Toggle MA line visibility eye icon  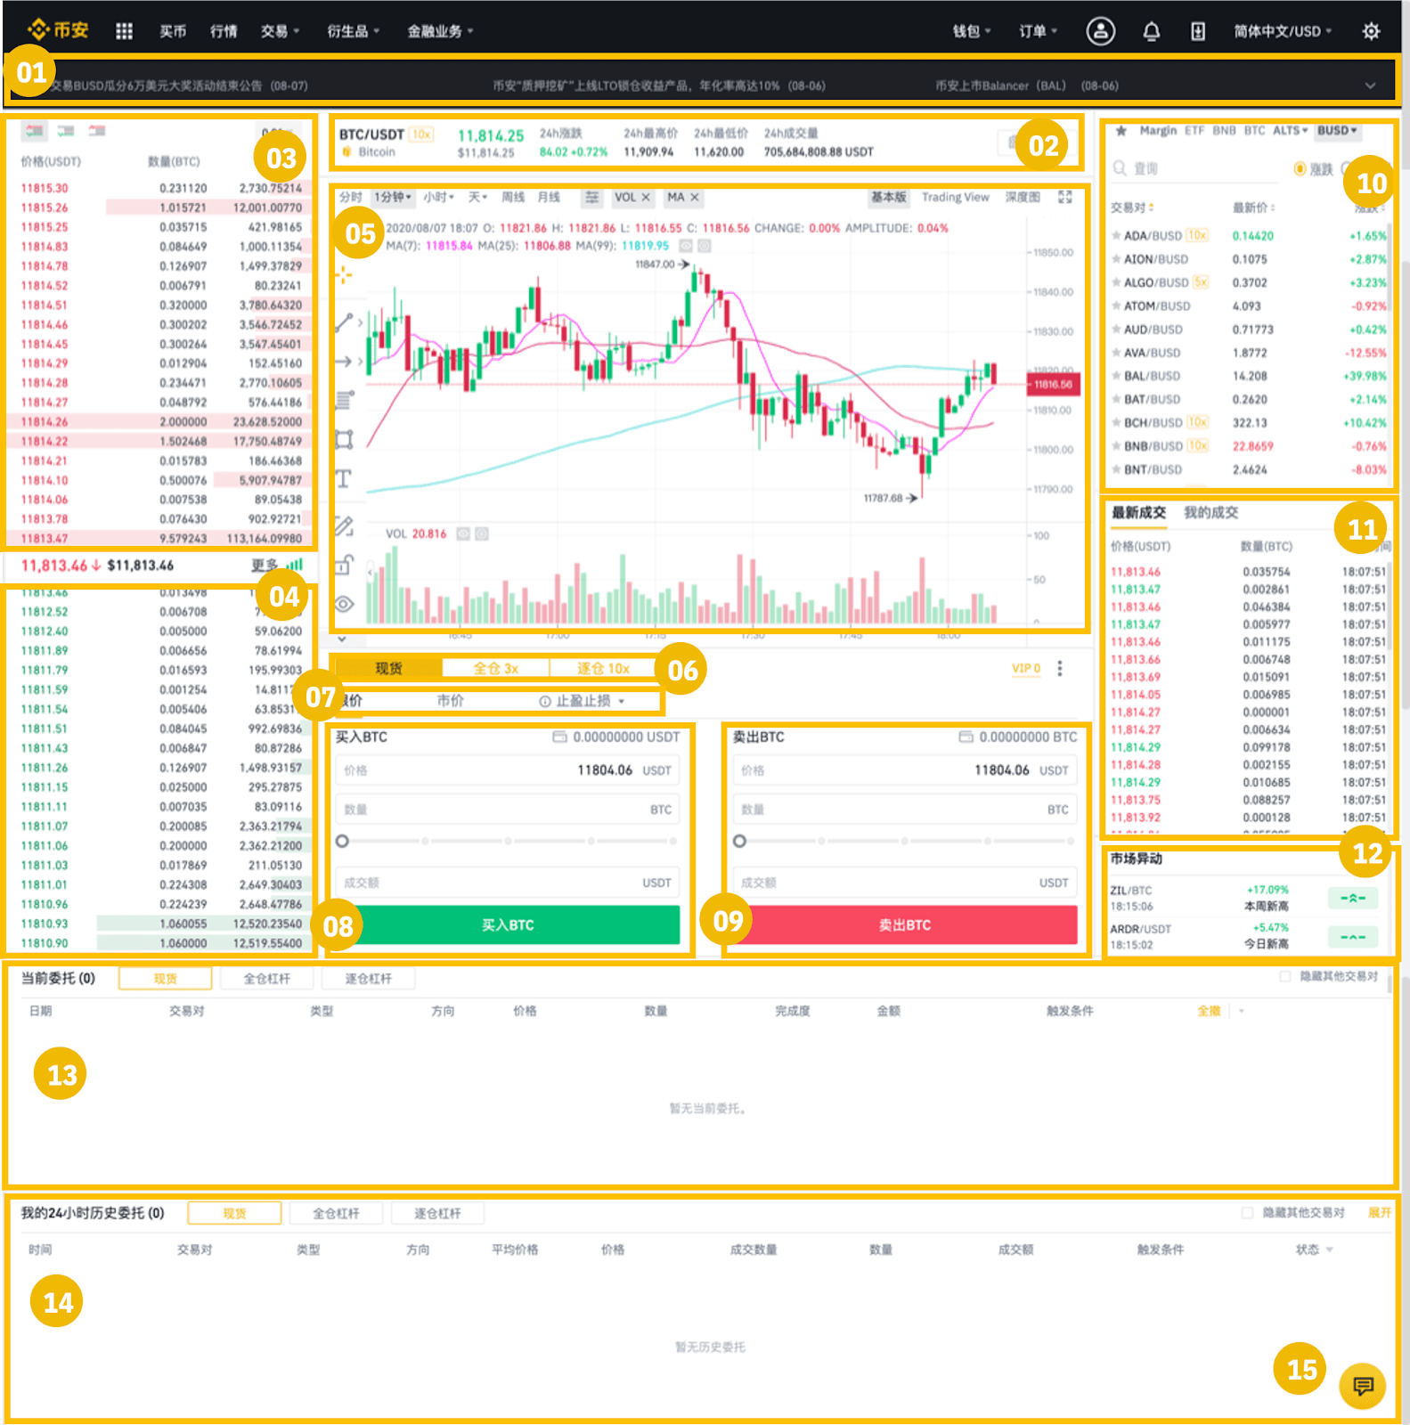tap(686, 246)
